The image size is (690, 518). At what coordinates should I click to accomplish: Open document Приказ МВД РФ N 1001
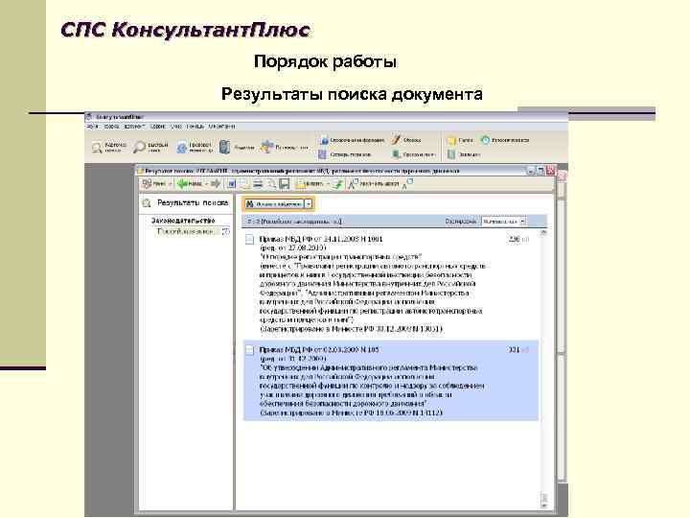tap(321, 239)
